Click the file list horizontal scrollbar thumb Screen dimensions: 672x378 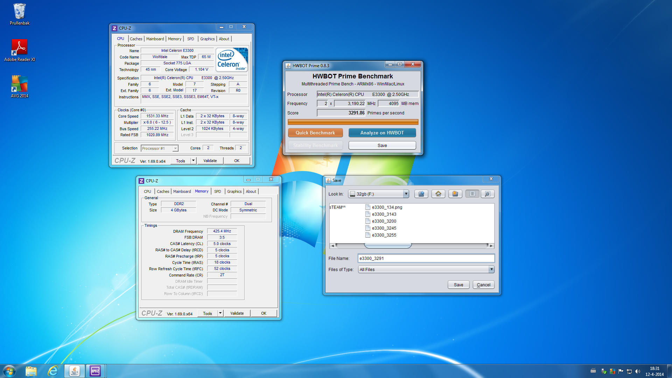click(388, 246)
